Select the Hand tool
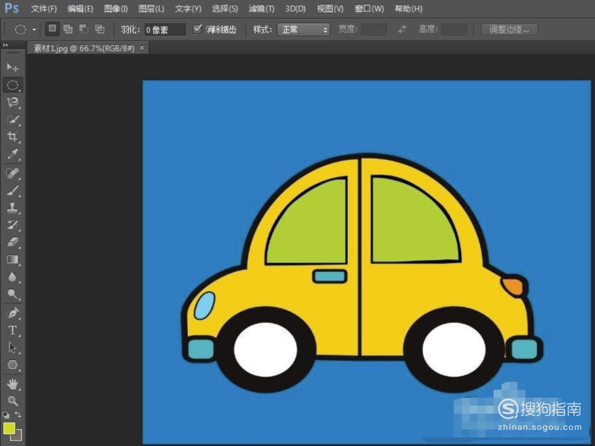 (13, 384)
